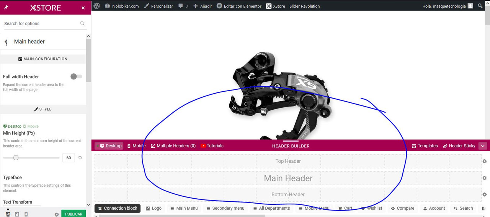
Task: Switch preview to tablet device icon
Action: tap(17, 214)
